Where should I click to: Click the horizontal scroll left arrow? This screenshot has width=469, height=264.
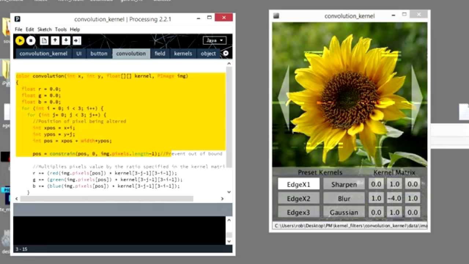coord(16,198)
